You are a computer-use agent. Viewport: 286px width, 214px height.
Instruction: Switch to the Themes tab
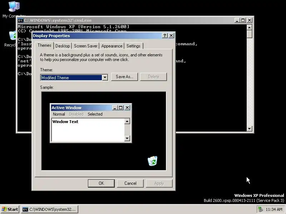click(x=44, y=46)
